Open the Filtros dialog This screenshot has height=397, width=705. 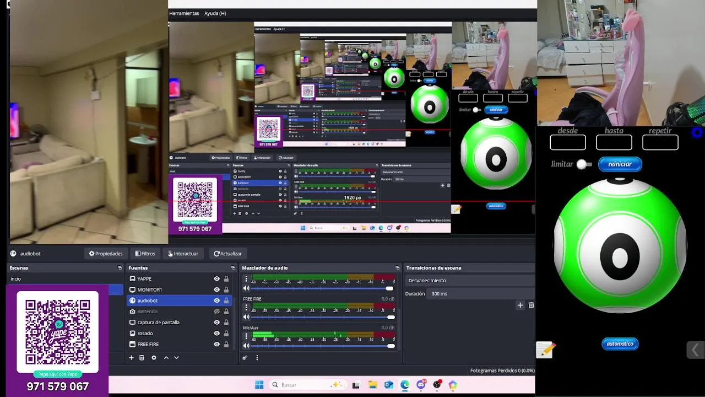145,254
